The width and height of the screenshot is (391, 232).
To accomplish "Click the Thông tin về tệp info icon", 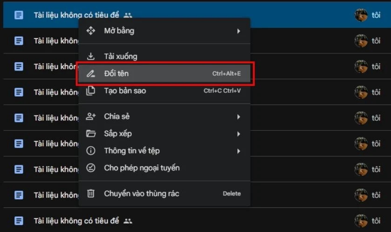I will click(x=91, y=151).
